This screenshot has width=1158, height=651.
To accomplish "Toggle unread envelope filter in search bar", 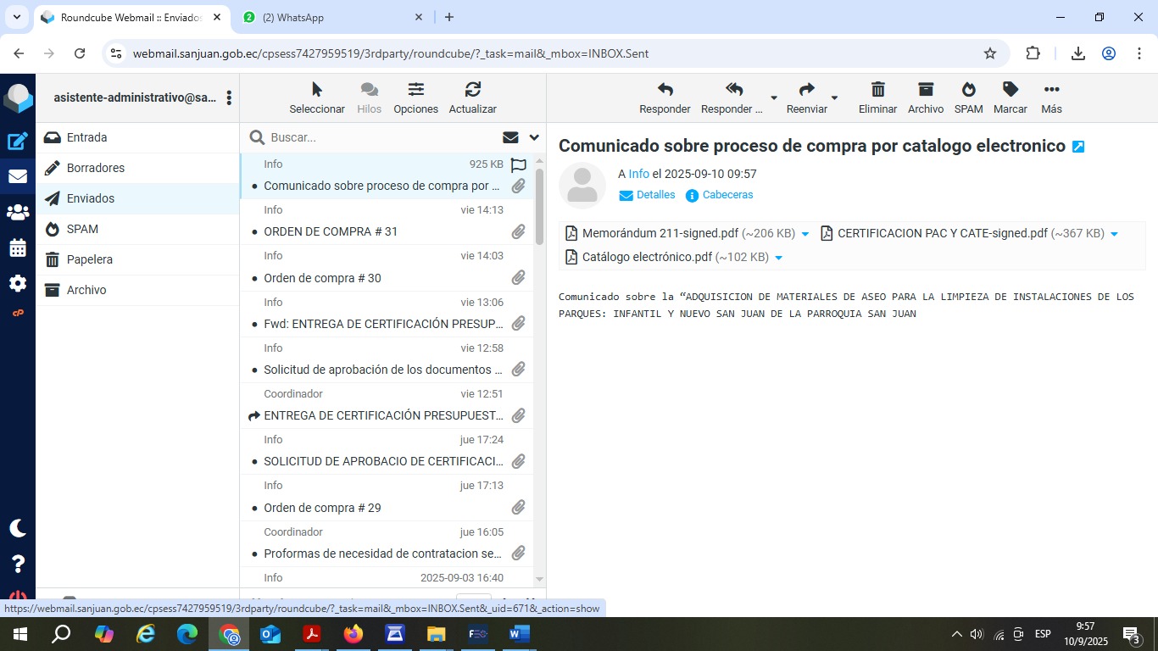I will [510, 137].
